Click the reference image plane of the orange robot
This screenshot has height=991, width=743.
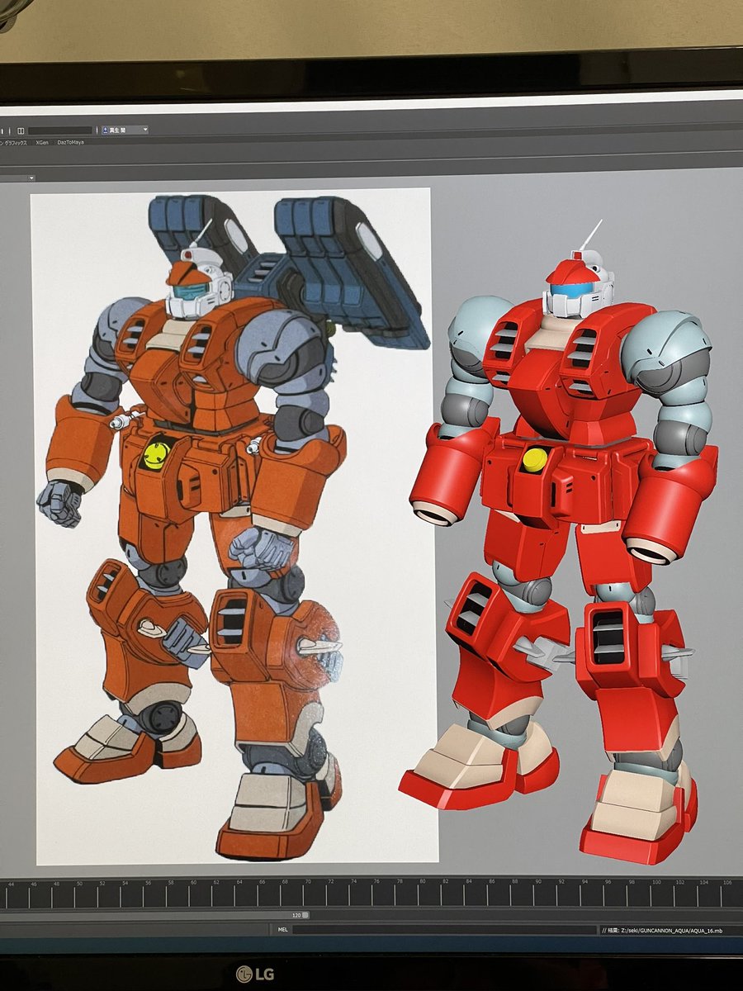(x=233, y=524)
